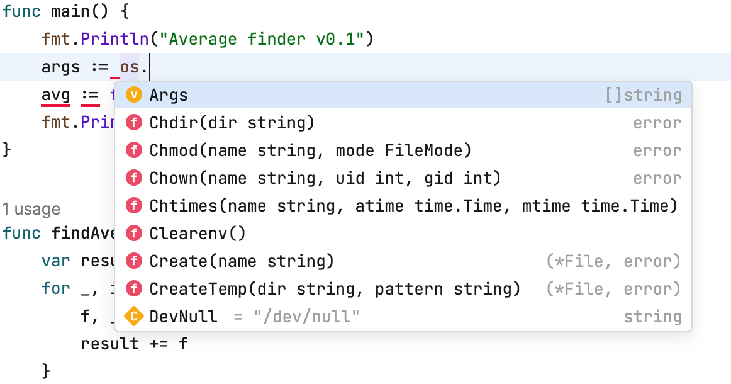Choose Clearenv() completion item
This screenshot has width=731, height=384.
coord(198,234)
